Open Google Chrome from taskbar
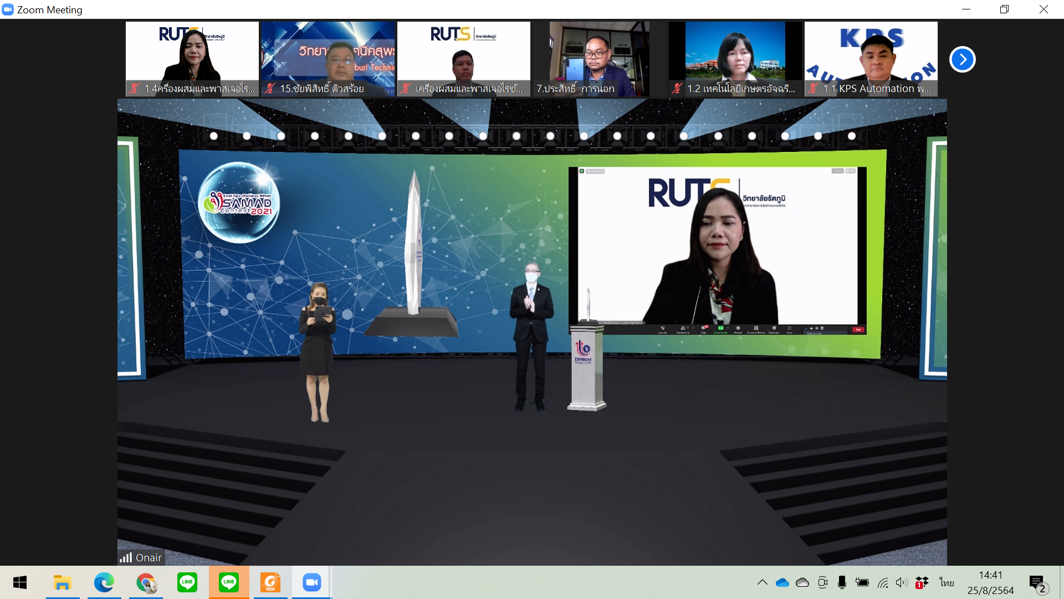The image size is (1064, 599). [x=146, y=582]
